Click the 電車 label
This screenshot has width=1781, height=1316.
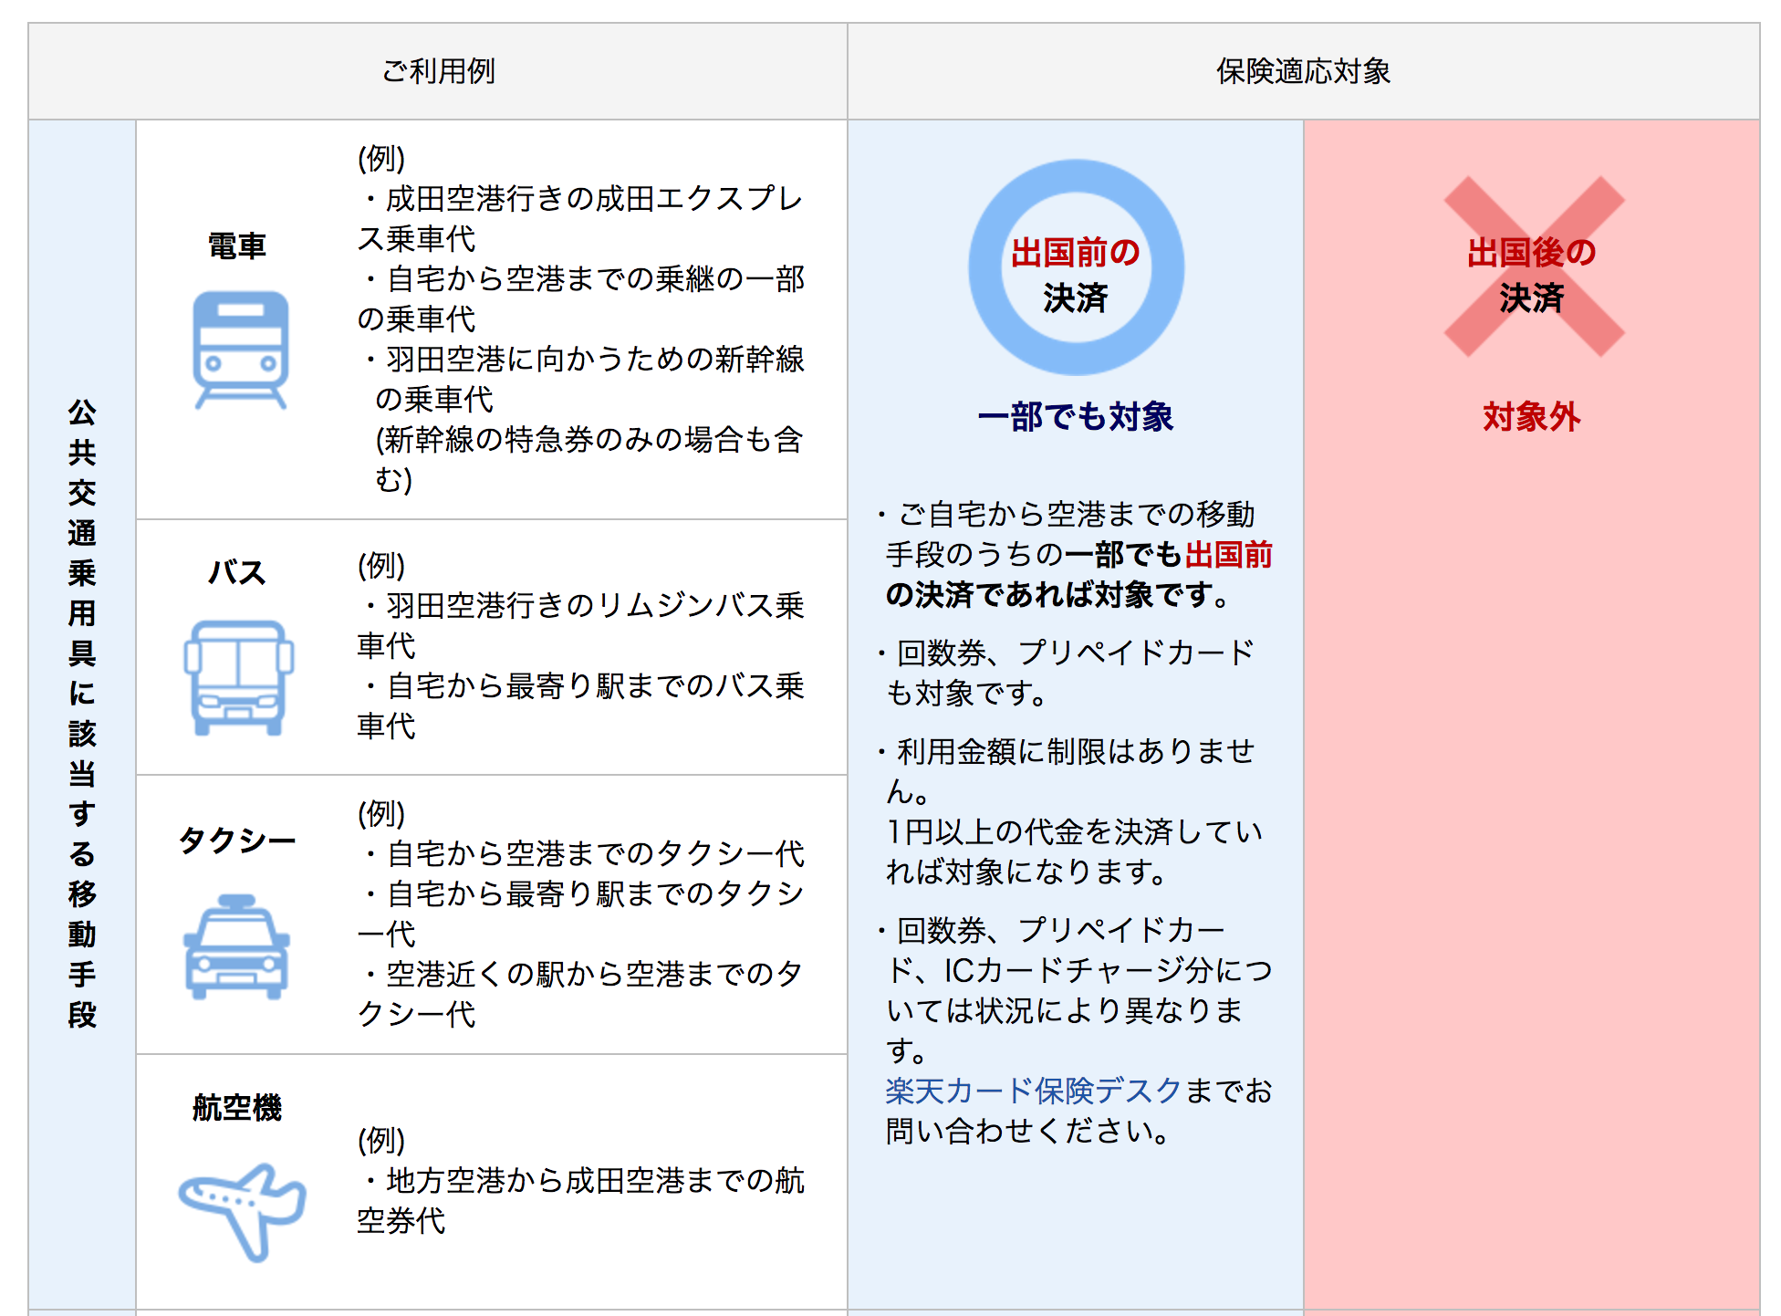[x=236, y=245]
